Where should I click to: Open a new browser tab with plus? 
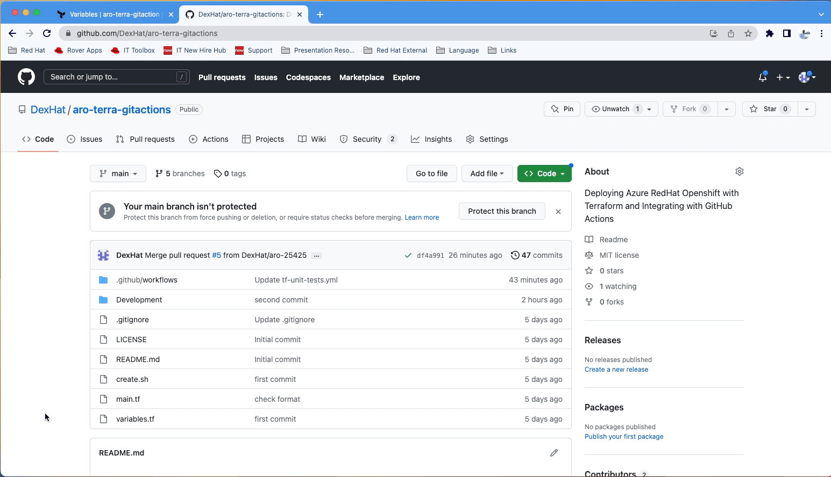click(x=320, y=15)
